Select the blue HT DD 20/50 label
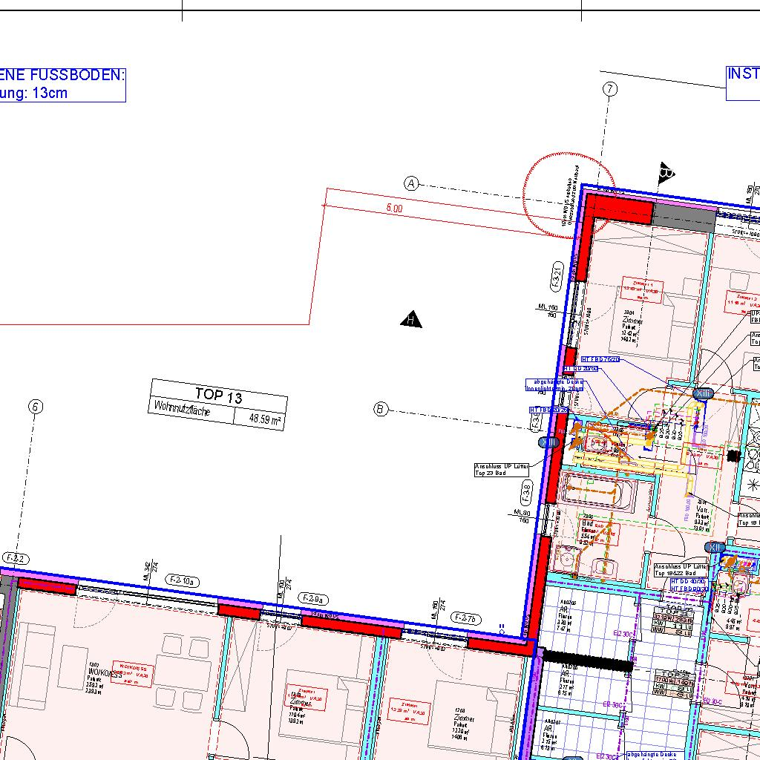The height and width of the screenshot is (760, 760). coord(580,369)
